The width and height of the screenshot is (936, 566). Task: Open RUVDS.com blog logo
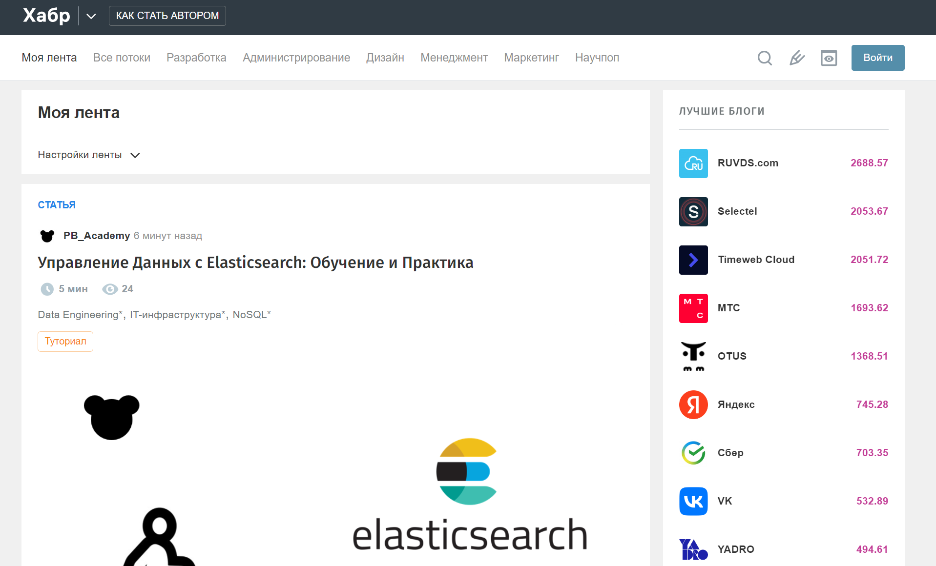tap(693, 163)
